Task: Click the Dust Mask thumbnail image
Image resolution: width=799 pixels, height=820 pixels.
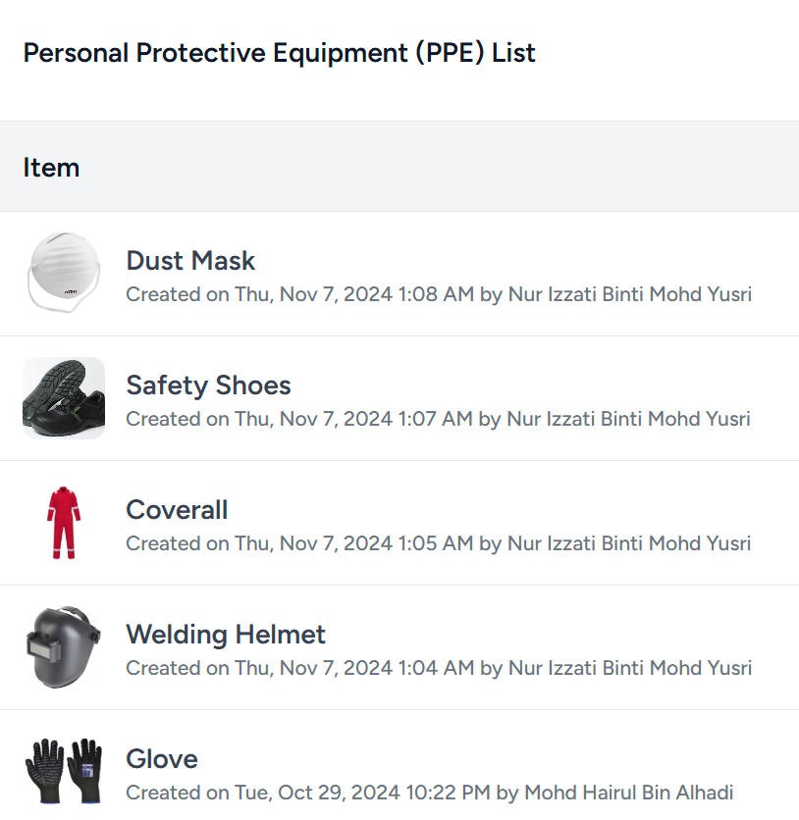Action: coord(63,274)
